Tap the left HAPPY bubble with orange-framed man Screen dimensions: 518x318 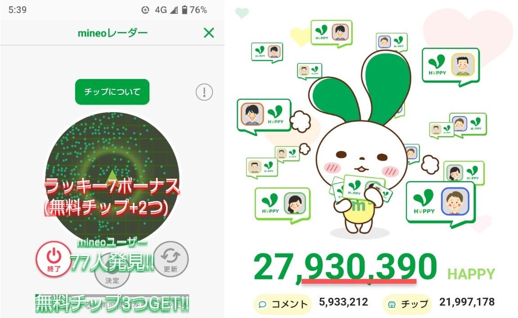click(x=264, y=116)
